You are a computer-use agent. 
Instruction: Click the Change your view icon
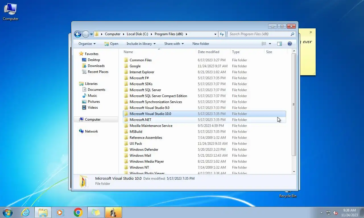pyautogui.click(x=264, y=44)
